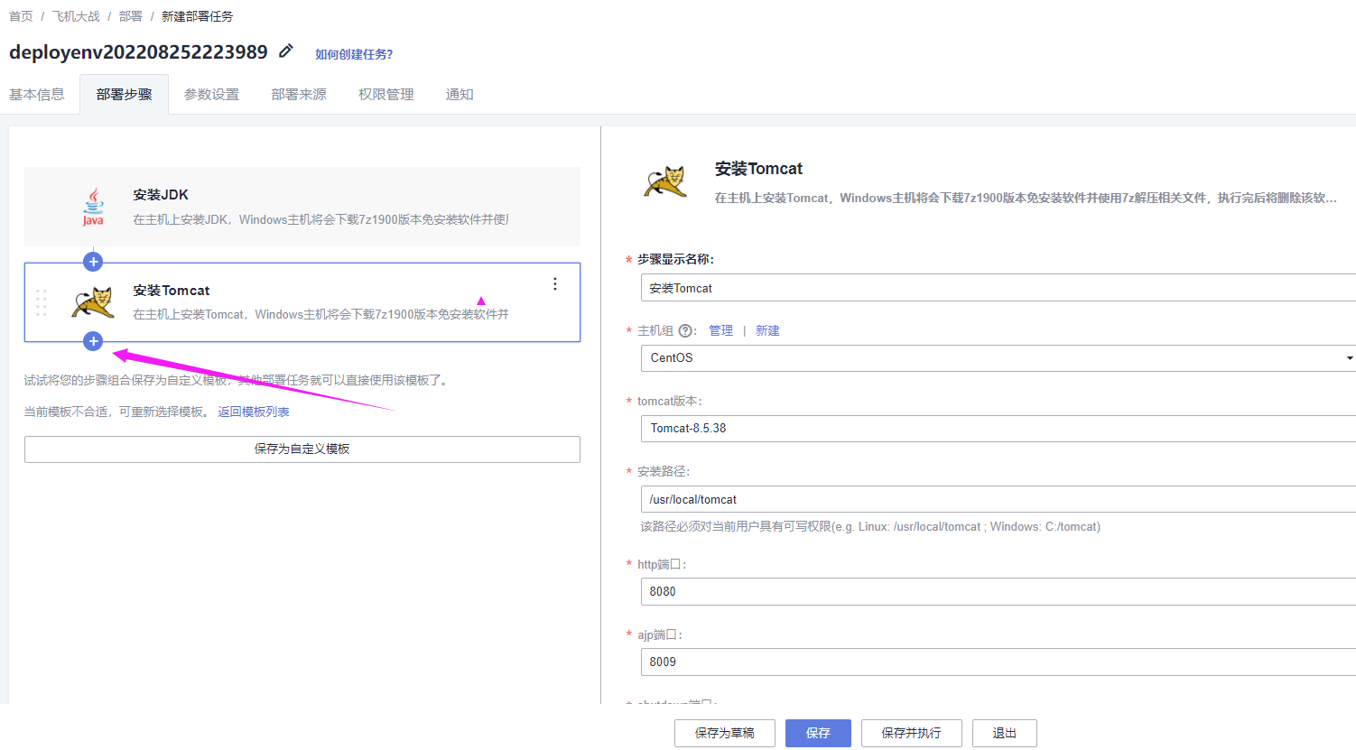
Task: Click 新建部署任务 breadcrumb text
Action: [x=197, y=16]
